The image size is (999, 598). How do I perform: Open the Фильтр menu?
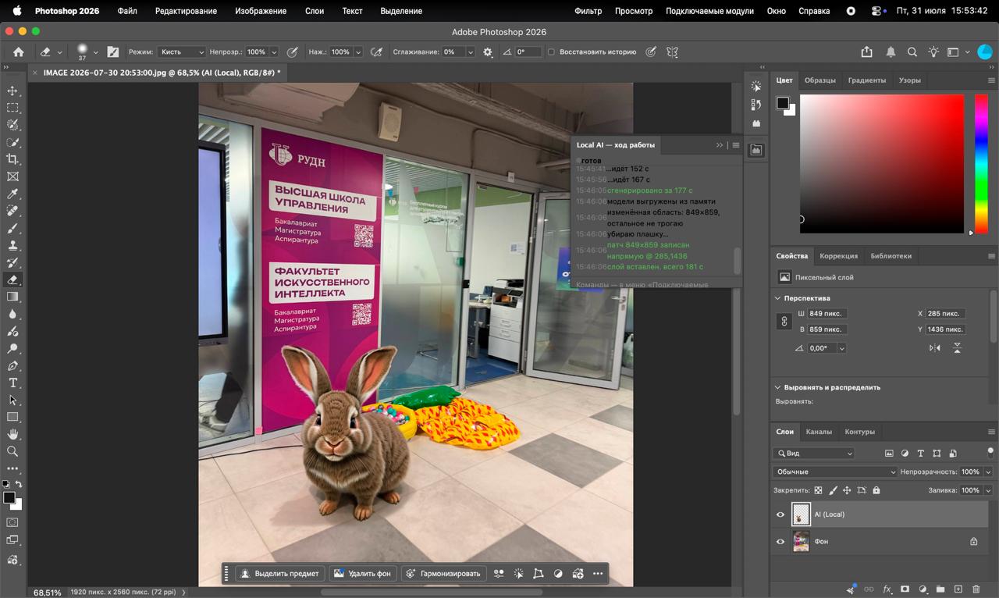click(x=588, y=11)
